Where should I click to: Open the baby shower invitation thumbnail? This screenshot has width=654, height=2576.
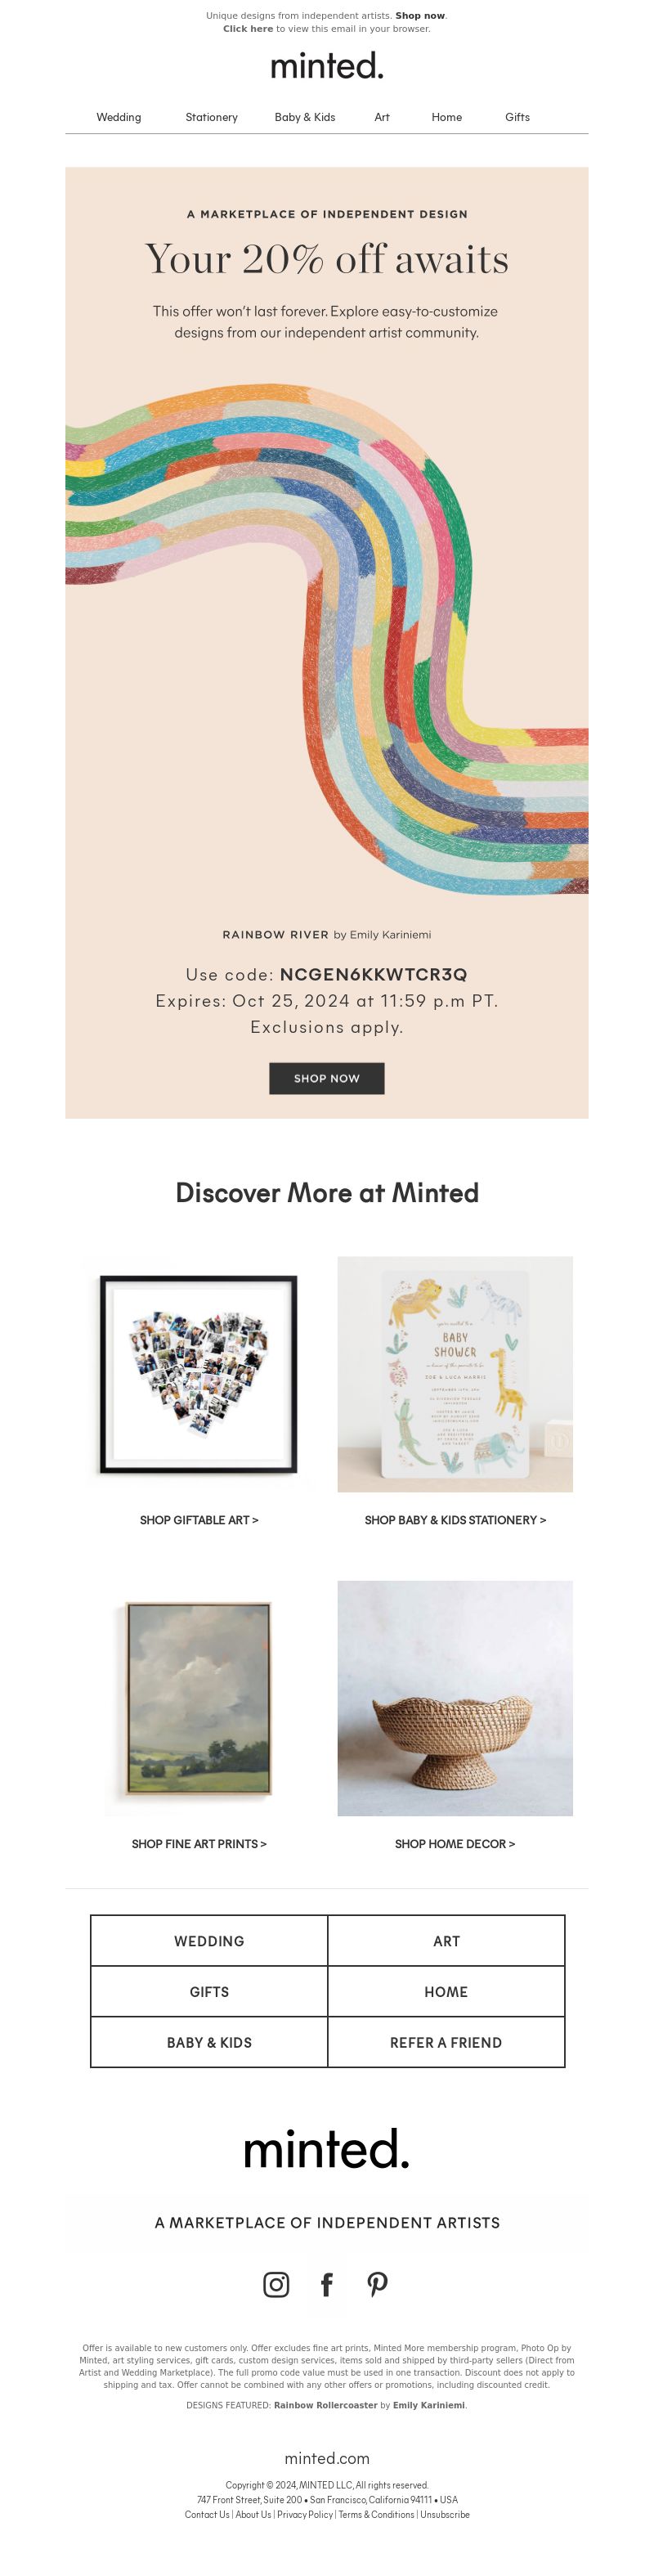point(455,1374)
